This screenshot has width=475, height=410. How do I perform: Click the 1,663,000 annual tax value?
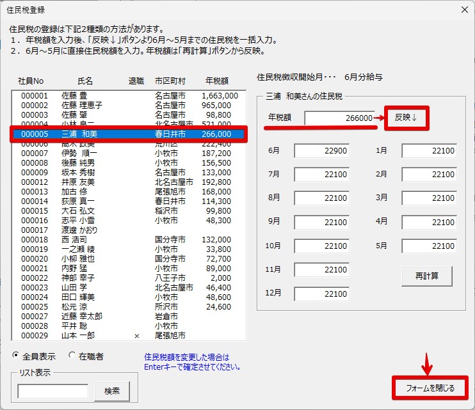pyautogui.click(x=220, y=95)
